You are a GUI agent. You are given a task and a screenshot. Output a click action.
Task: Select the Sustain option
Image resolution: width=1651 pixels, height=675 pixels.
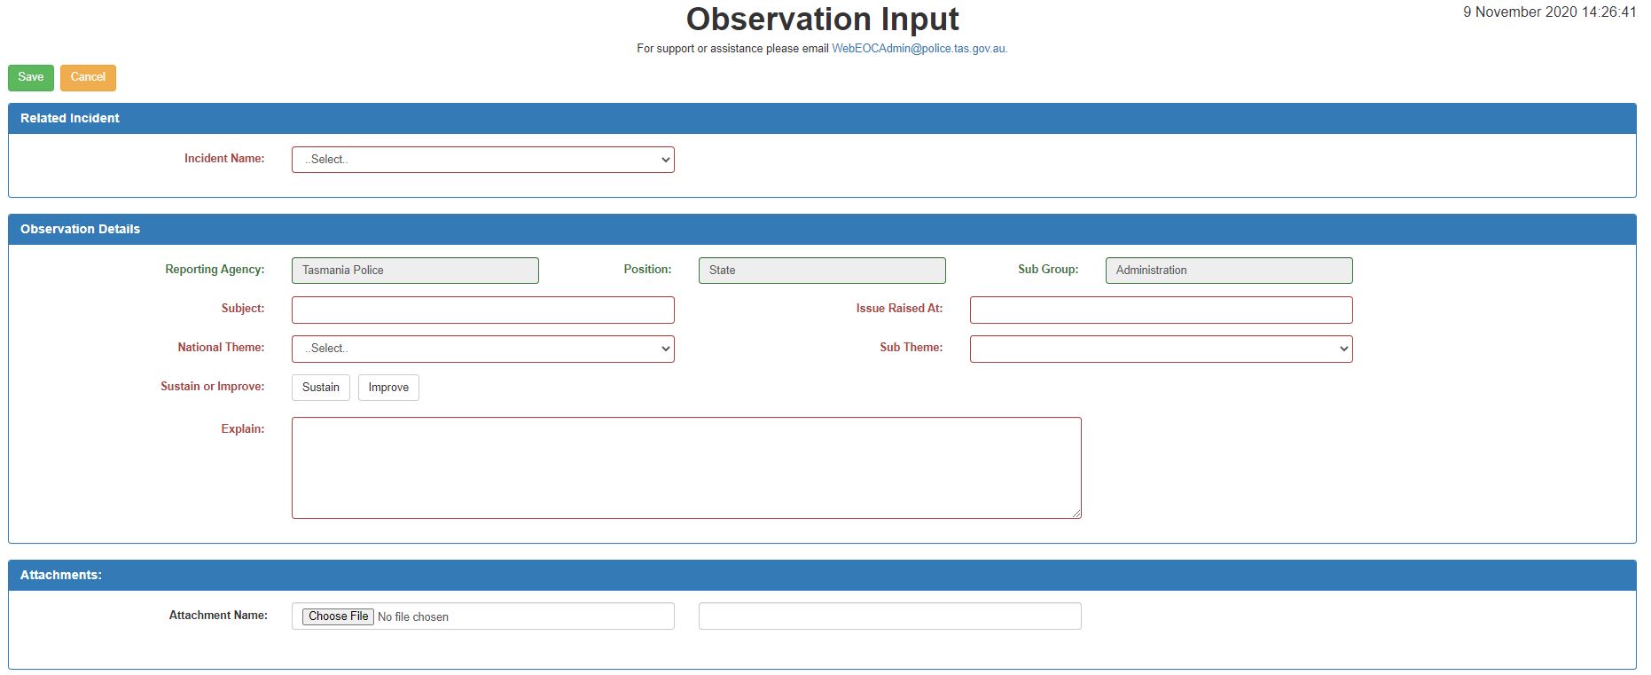320,388
